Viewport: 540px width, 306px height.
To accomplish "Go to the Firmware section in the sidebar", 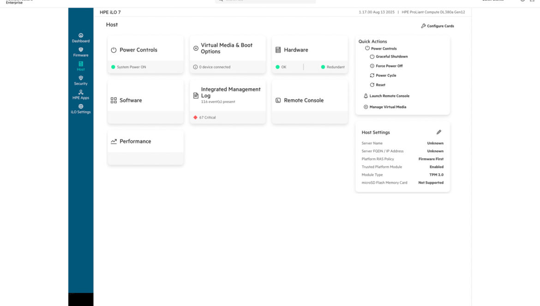I will coord(81,50).
